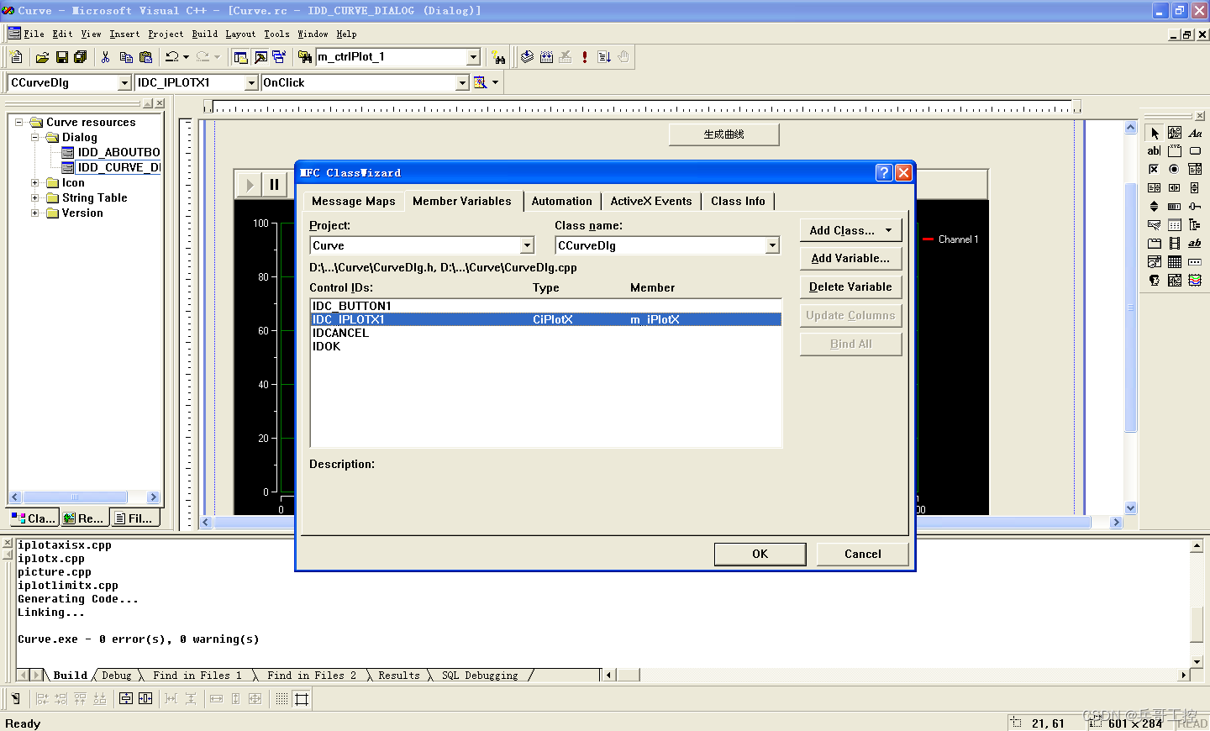Select the Static Text Aa control tool
This screenshot has height=731, width=1210.
pos(1195,133)
